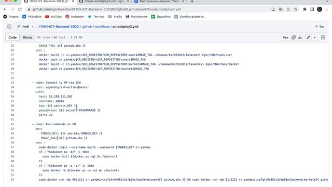The width and height of the screenshot is (332, 187).
Task: View the Raw file
Action: point(285,37)
